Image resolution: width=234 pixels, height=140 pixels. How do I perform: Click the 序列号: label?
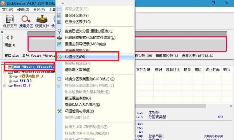click(154, 113)
